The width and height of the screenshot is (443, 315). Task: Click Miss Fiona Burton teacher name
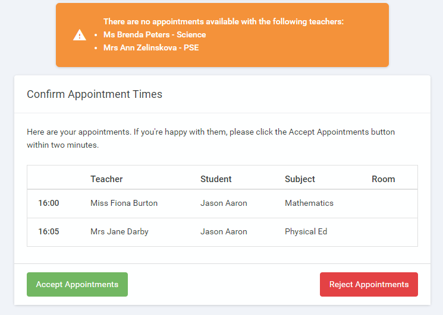[x=124, y=203]
